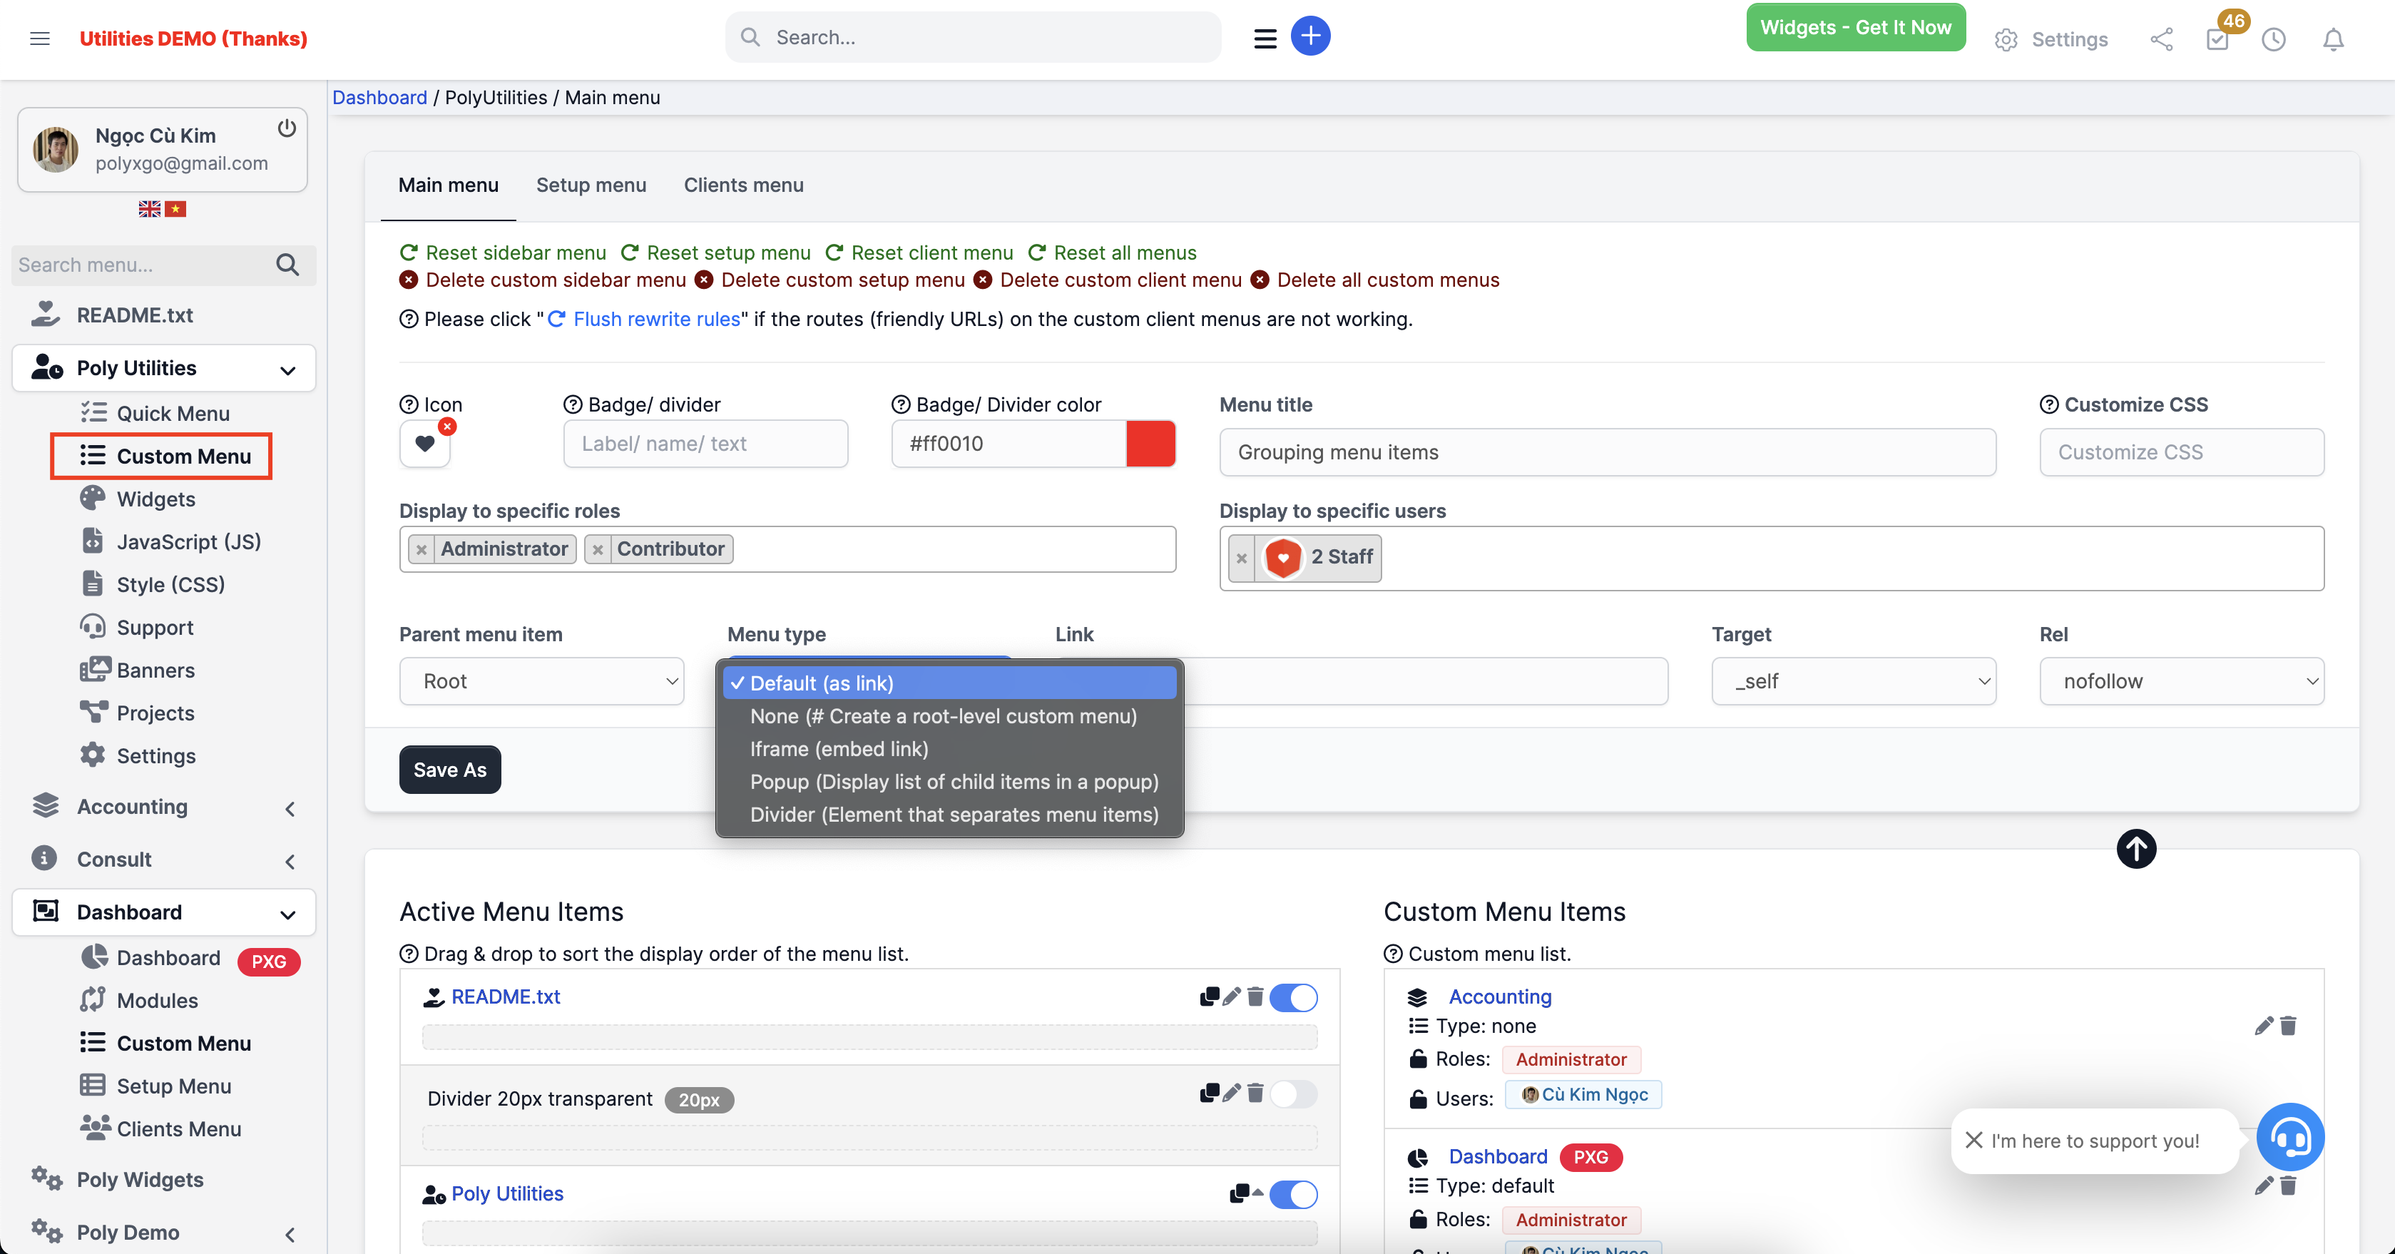Open the red Badge/Divider color swatch
The width and height of the screenshot is (2395, 1254).
[x=1150, y=444]
